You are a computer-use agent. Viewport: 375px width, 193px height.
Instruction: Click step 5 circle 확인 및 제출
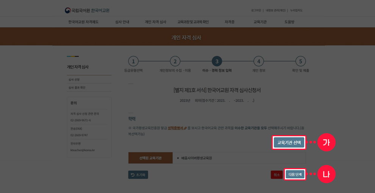coord(300,61)
